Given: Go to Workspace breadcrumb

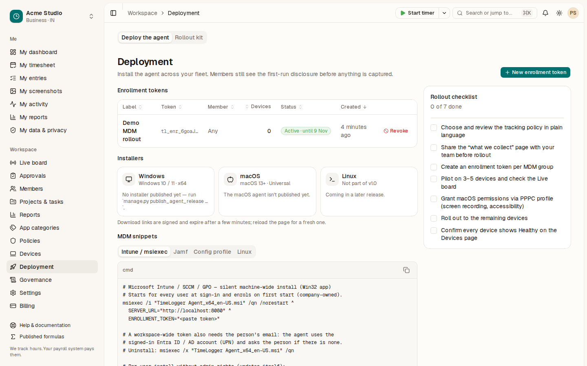Looking at the screenshot, I should click(142, 13).
